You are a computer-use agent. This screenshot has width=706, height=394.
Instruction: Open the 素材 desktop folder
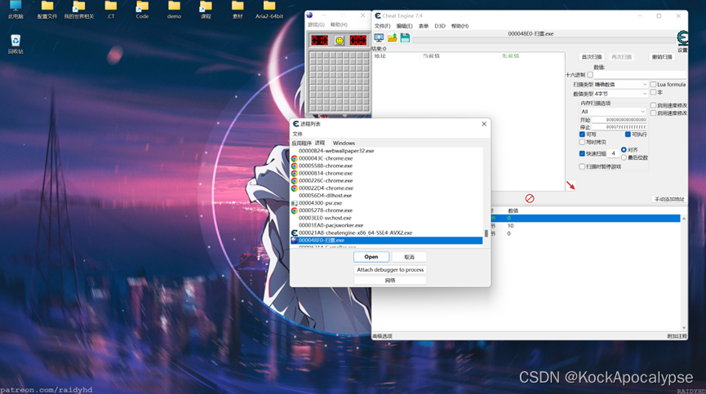238,10
